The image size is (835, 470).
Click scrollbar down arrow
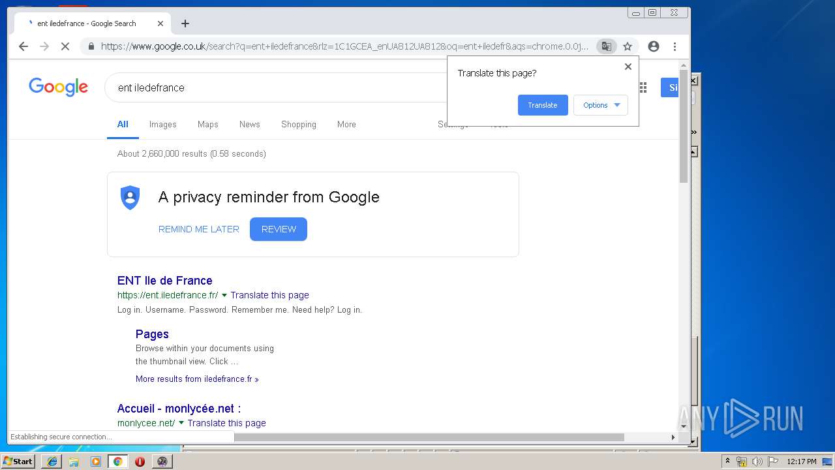click(684, 426)
